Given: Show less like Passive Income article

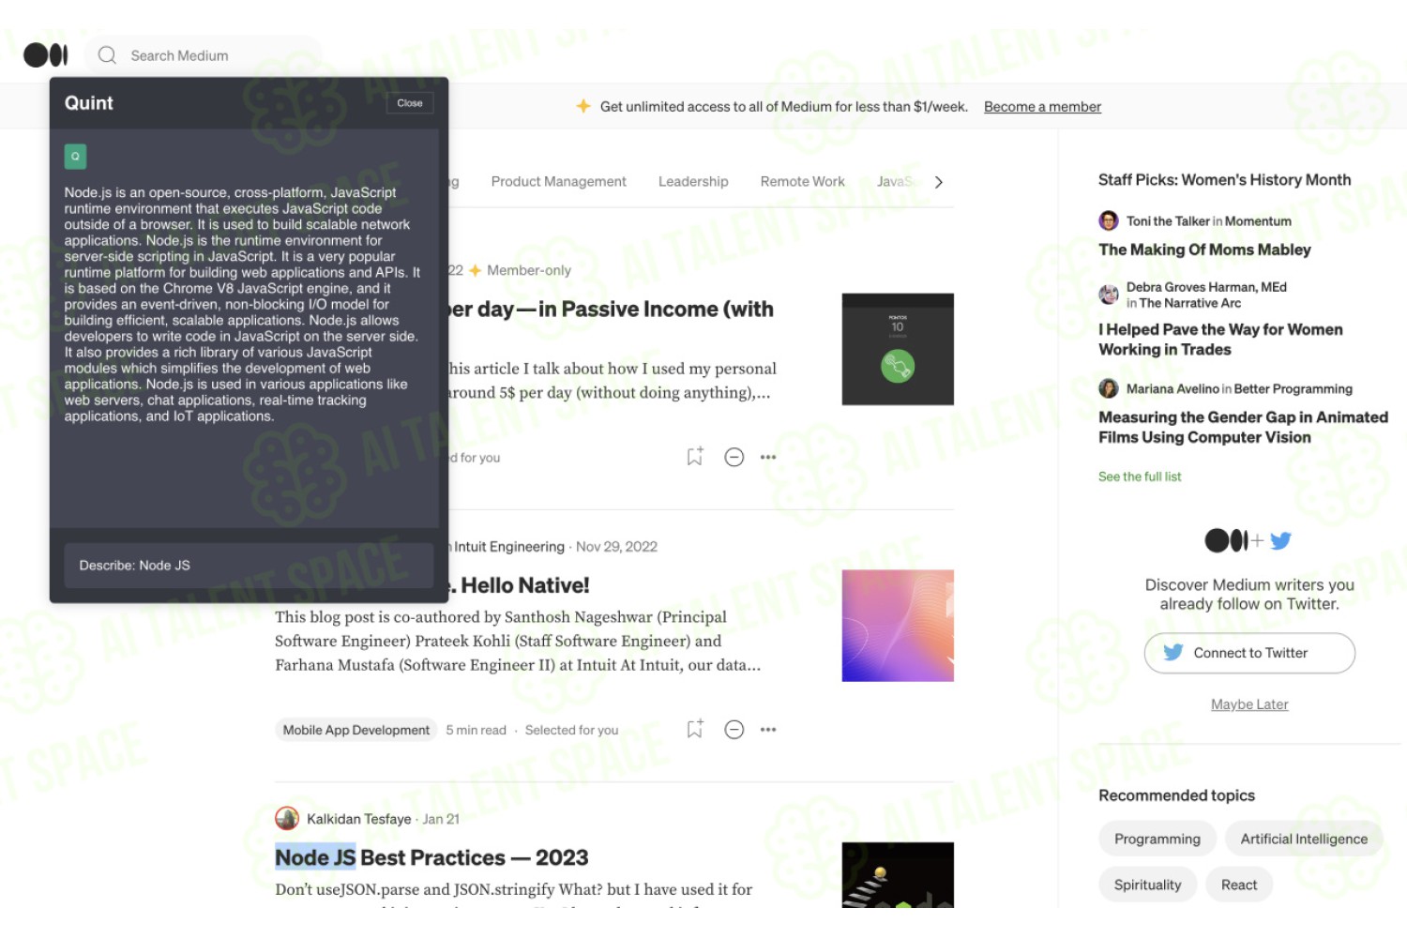Looking at the screenshot, I should point(734,457).
